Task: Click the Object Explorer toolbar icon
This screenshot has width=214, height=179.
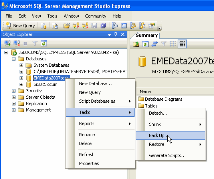Action: coord(133,26)
